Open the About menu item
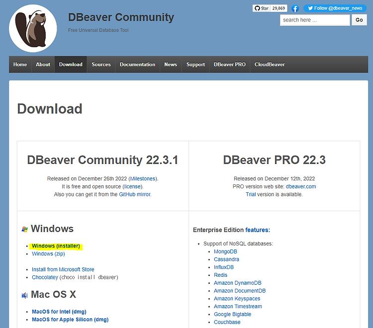This screenshot has width=373, height=328. pos(43,65)
